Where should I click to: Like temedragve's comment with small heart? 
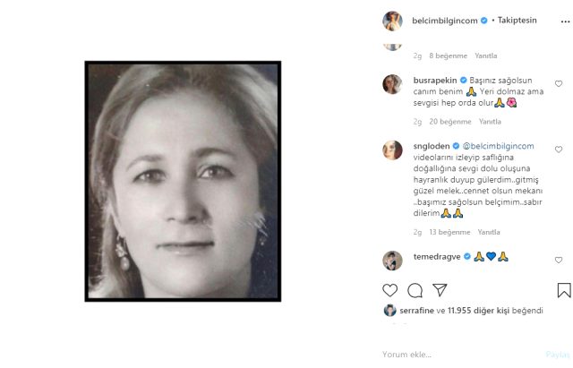(x=559, y=261)
